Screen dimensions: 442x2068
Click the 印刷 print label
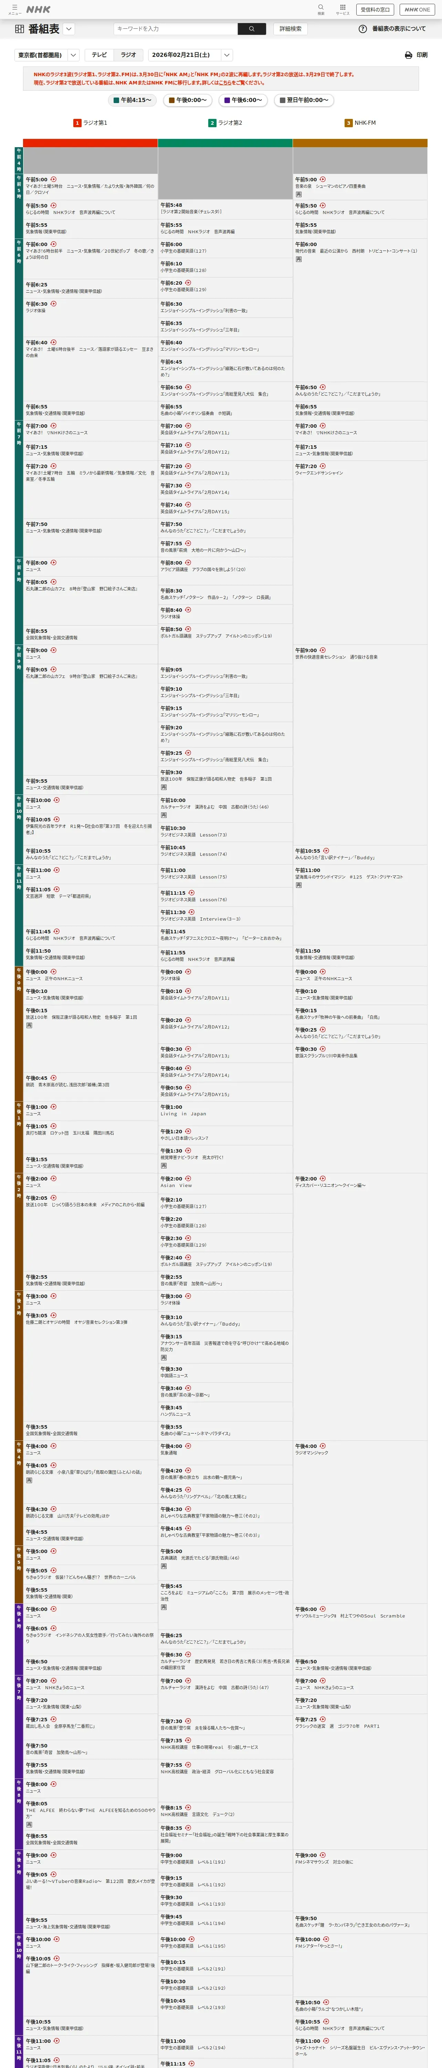[422, 55]
